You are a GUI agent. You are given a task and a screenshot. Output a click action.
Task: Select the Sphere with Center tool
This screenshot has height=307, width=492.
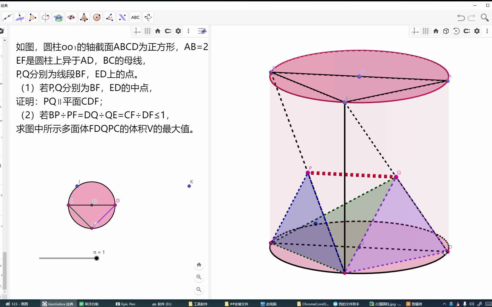pos(97,17)
